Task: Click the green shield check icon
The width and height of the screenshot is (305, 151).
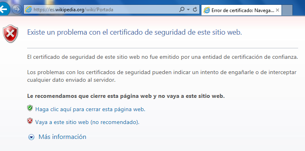Action: point(30,108)
